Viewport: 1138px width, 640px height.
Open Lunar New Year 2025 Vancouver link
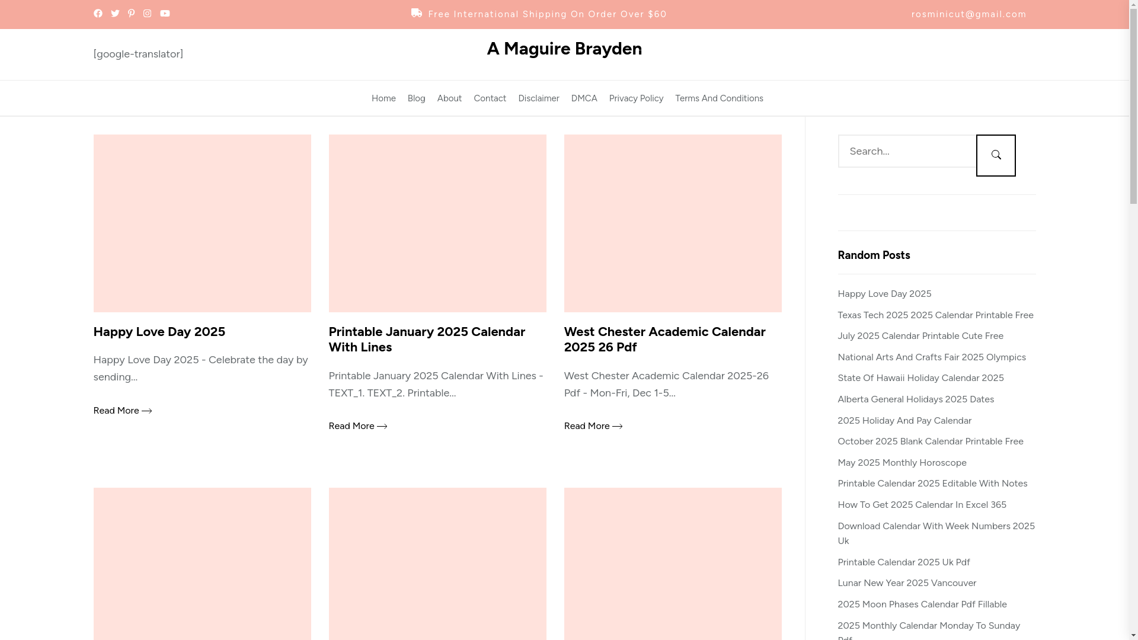907,583
